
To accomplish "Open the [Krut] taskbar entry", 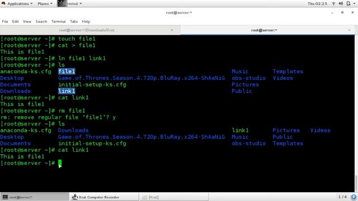I will click(174, 197).
